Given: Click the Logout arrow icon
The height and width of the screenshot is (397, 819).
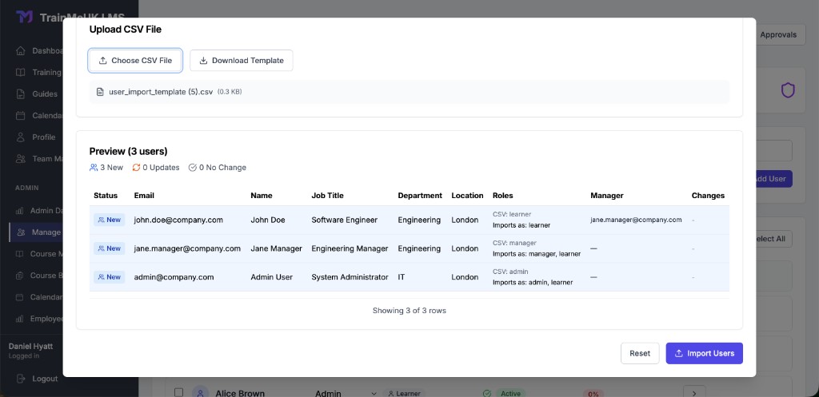Looking at the screenshot, I should coord(20,378).
